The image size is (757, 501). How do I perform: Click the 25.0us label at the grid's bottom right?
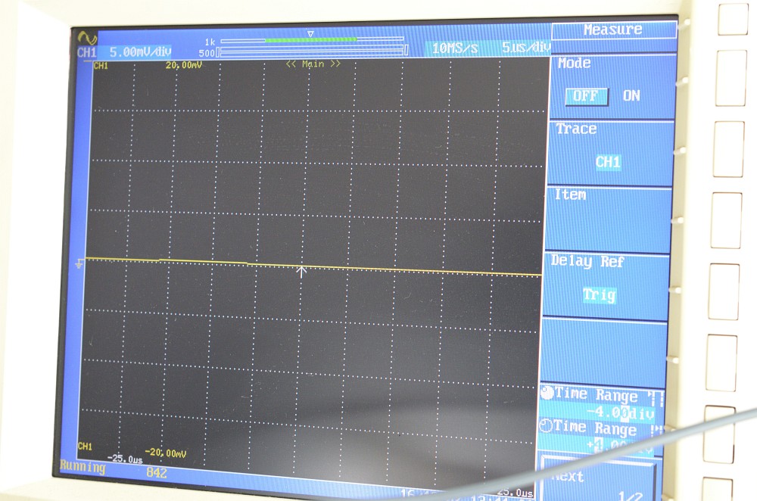click(515, 493)
